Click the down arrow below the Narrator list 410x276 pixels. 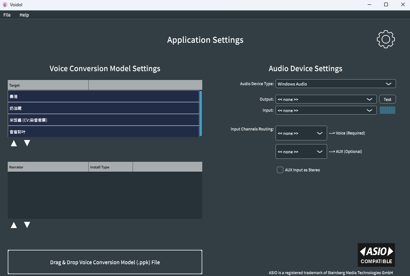tap(27, 225)
